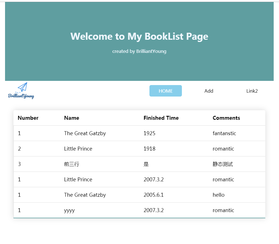
Task: Select the Add navigation item
Action: coord(209,91)
